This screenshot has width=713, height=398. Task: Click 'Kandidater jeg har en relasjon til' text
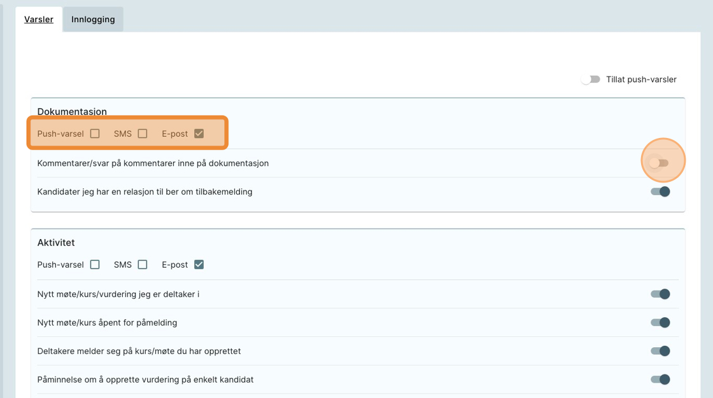point(145,191)
